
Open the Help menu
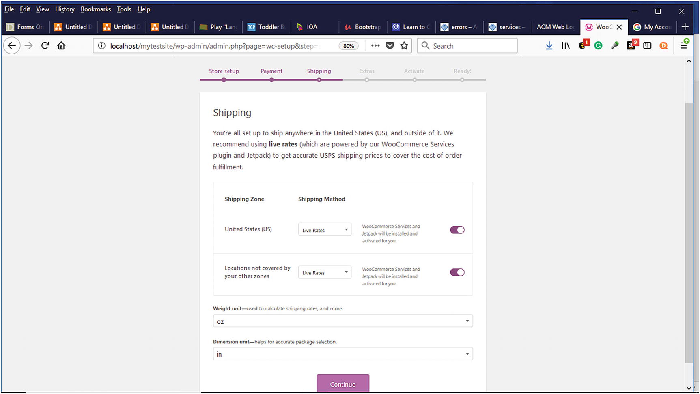pos(144,9)
